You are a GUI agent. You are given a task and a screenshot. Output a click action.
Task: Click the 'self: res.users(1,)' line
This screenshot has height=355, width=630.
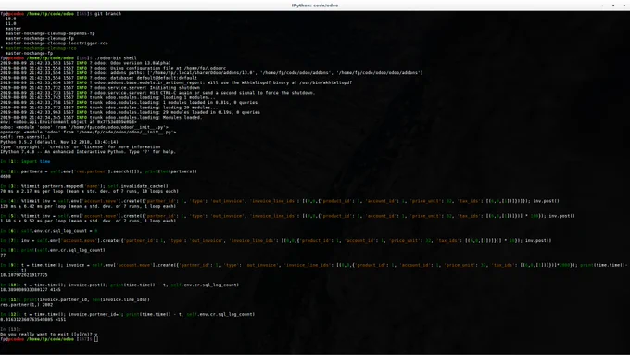coord(25,136)
